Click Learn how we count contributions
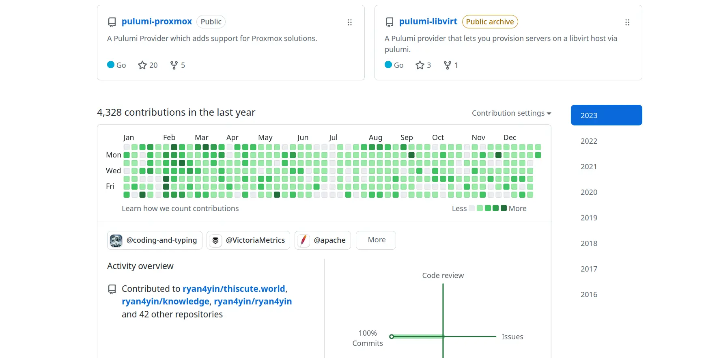This screenshot has width=719, height=358. click(x=180, y=208)
